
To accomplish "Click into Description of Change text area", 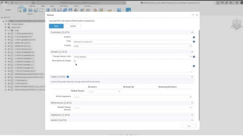I will coord(133,66).
